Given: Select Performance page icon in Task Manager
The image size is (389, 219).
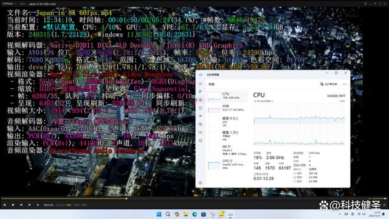Looking at the screenshot, I should pyautogui.click(x=201, y=100).
